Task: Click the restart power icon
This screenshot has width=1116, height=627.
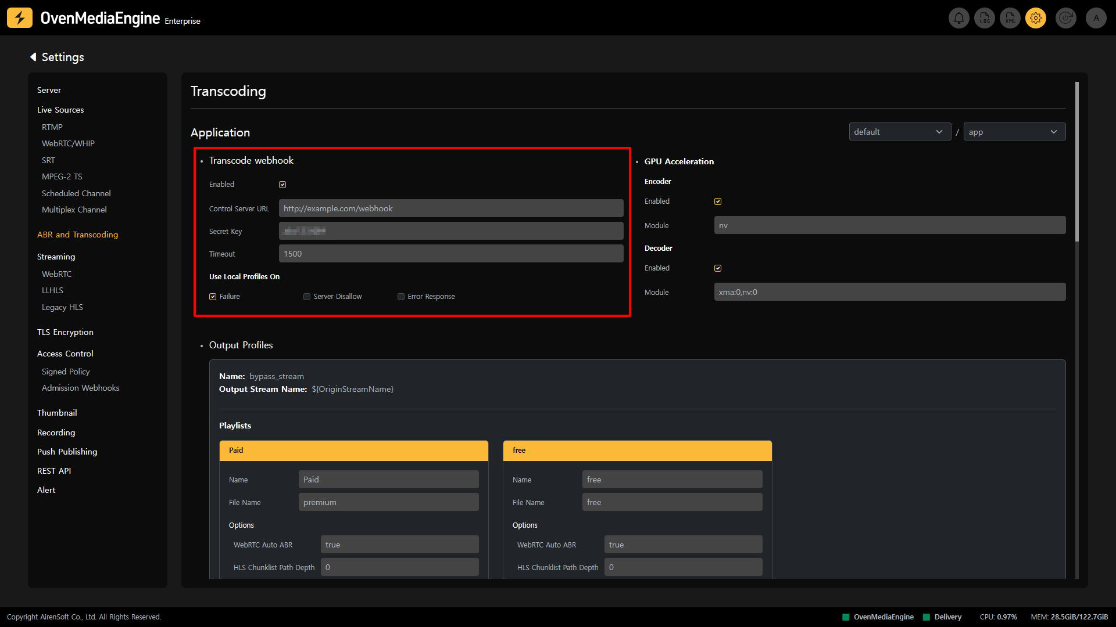Action: (1066, 18)
